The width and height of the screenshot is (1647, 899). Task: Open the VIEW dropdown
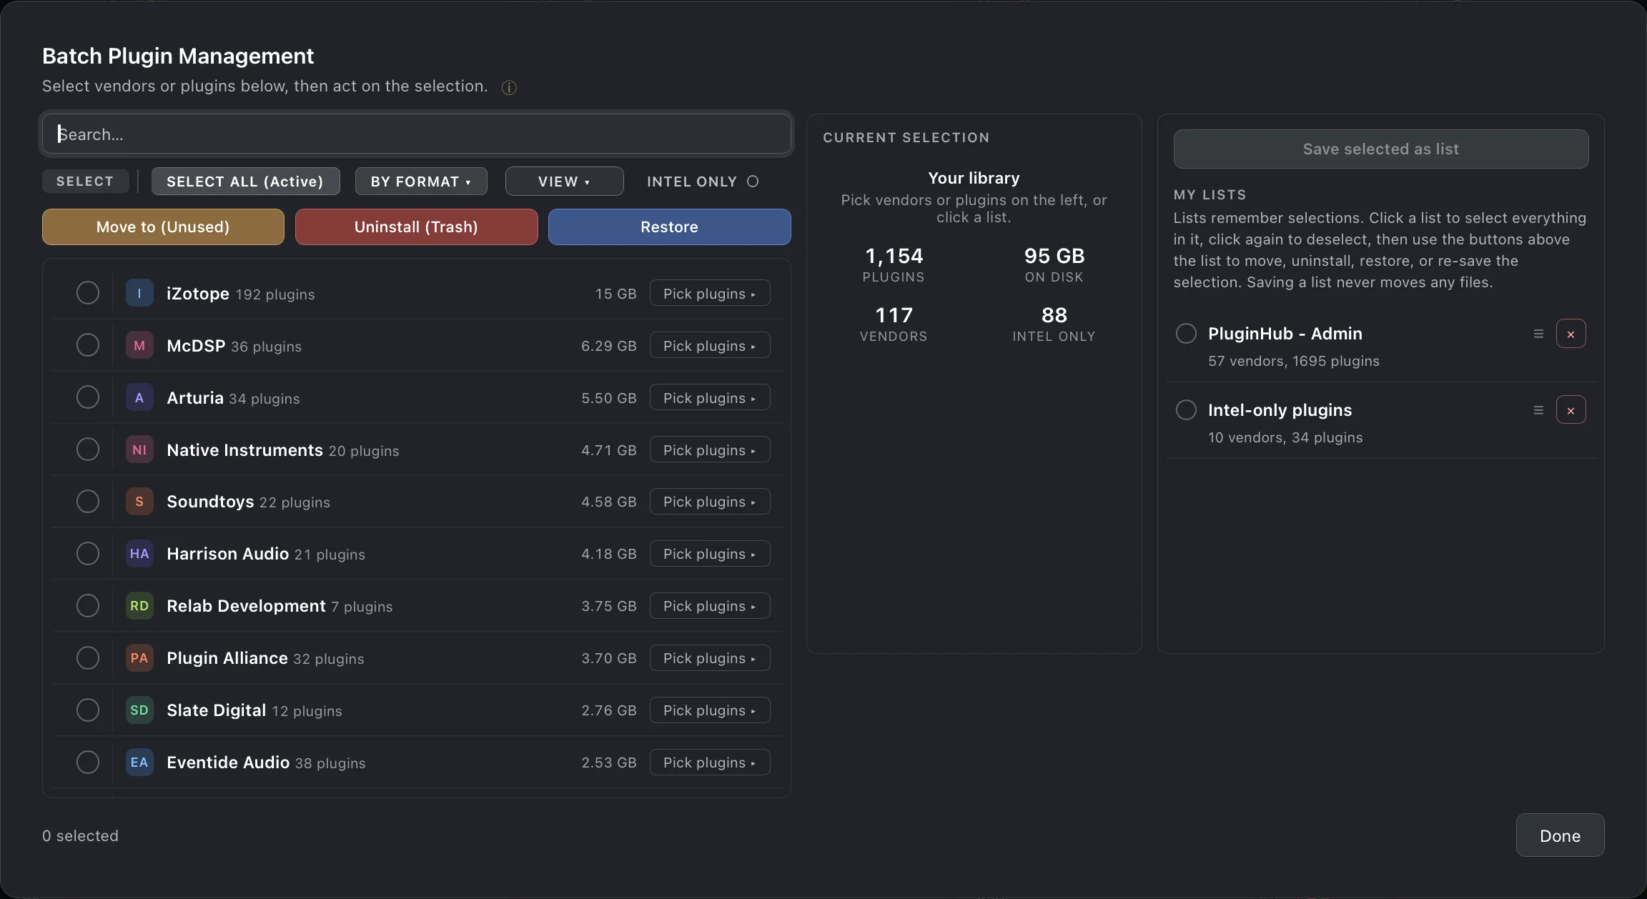[x=564, y=182]
